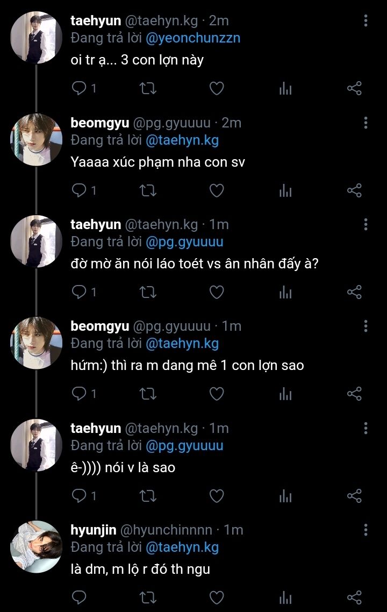Viewport: 387px width, 612px height.
Task: View analytics for taehyun's "đờ mờ" tweet
Action: point(285,292)
